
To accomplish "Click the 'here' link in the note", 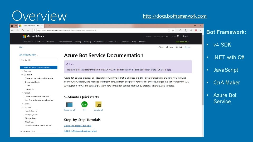I will click(169, 70).
